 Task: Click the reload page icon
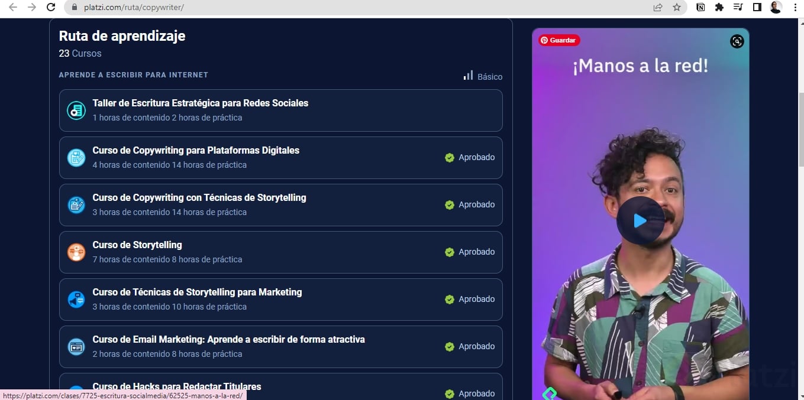pos(50,7)
